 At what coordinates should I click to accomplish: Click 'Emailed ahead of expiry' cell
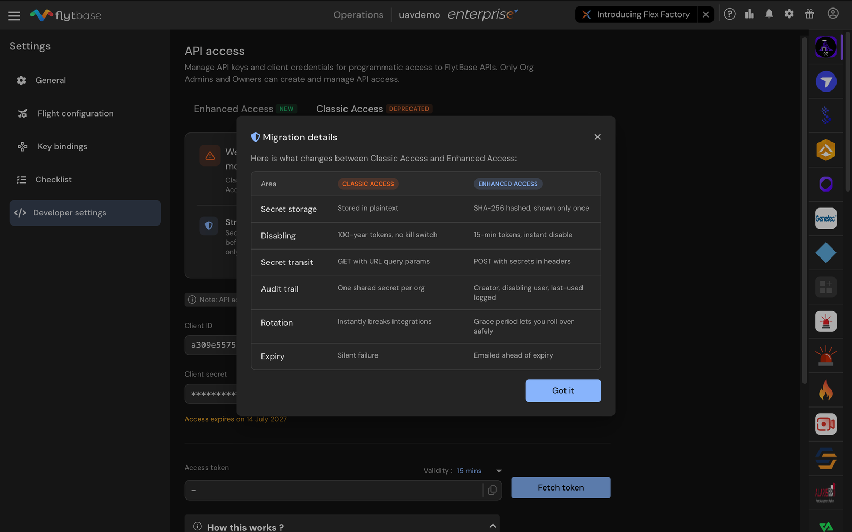pos(513,355)
